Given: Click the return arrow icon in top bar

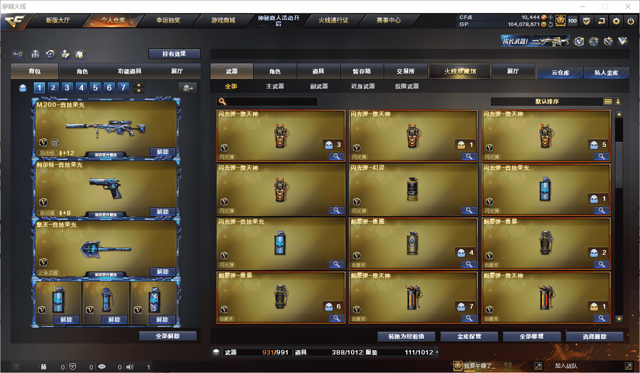Looking at the screenshot, I should pos(602,21).
